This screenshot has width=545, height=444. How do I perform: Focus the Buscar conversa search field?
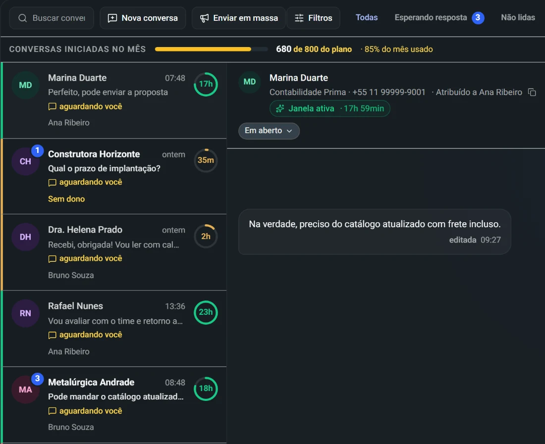[52, 18]
